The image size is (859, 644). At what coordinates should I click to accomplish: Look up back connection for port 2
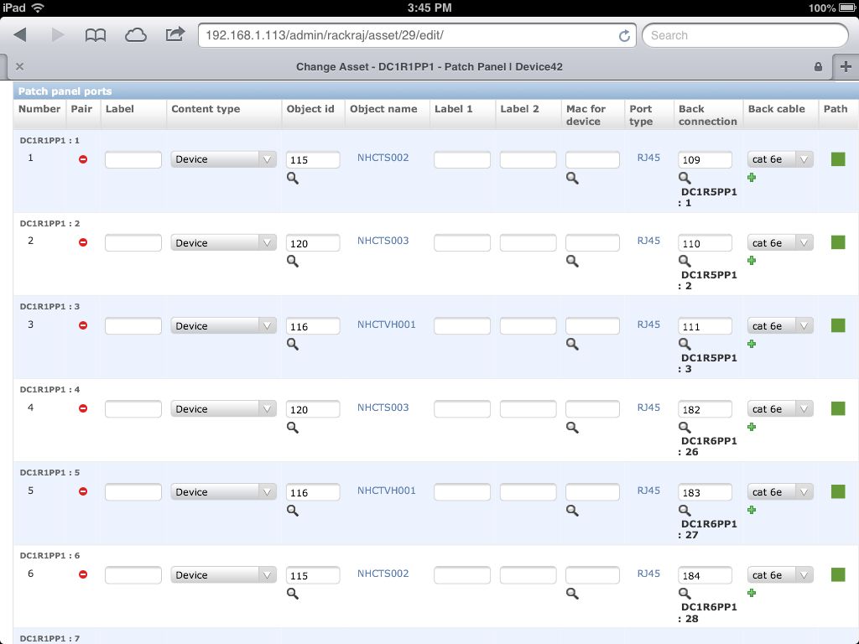point(685,262)
